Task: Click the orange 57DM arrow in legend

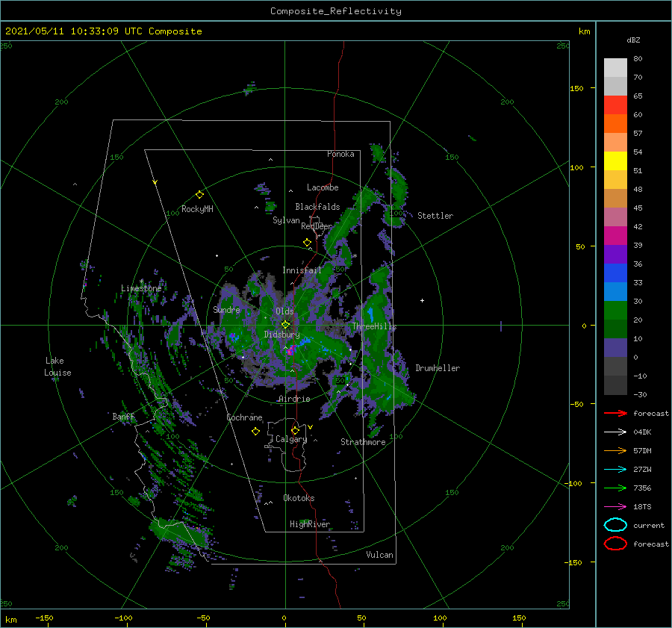Action: click(615, 450)
